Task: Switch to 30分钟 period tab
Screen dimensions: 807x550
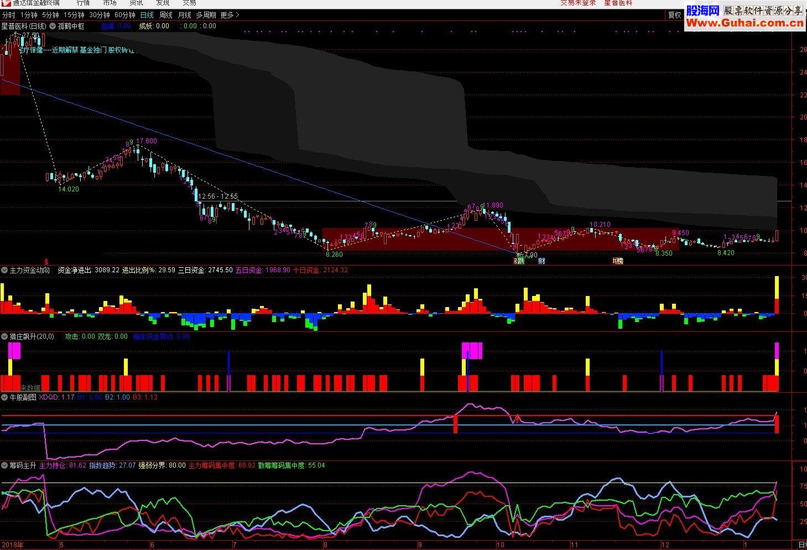Action: [x=100, y=15]
